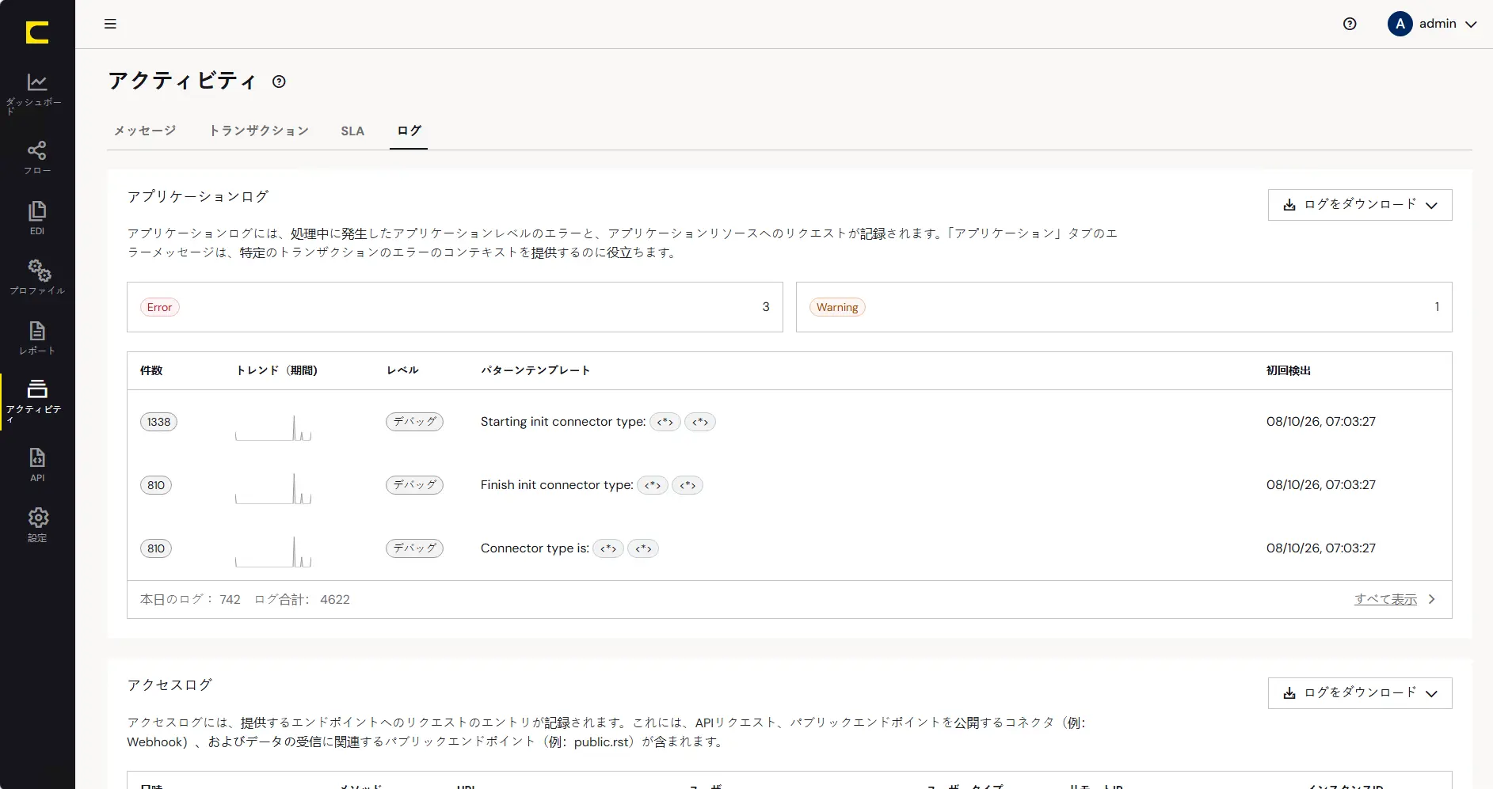The width and height of the screenshot is (1493, 789).
Task: Click the Warning count card
Action: click(x=1124, y=307)
